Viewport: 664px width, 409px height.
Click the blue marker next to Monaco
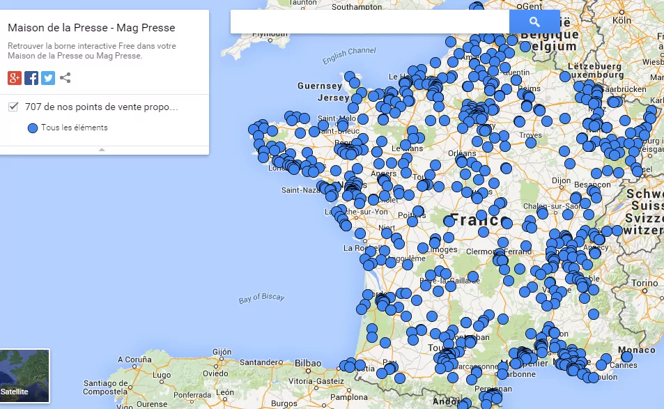(626, 357)
